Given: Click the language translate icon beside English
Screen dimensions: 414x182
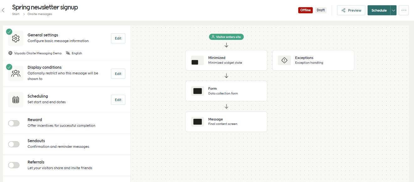Looking at the screenshot, I should [68, 53].
